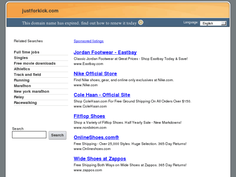Click Classic Jordan Footwear description text

point(130,59)
